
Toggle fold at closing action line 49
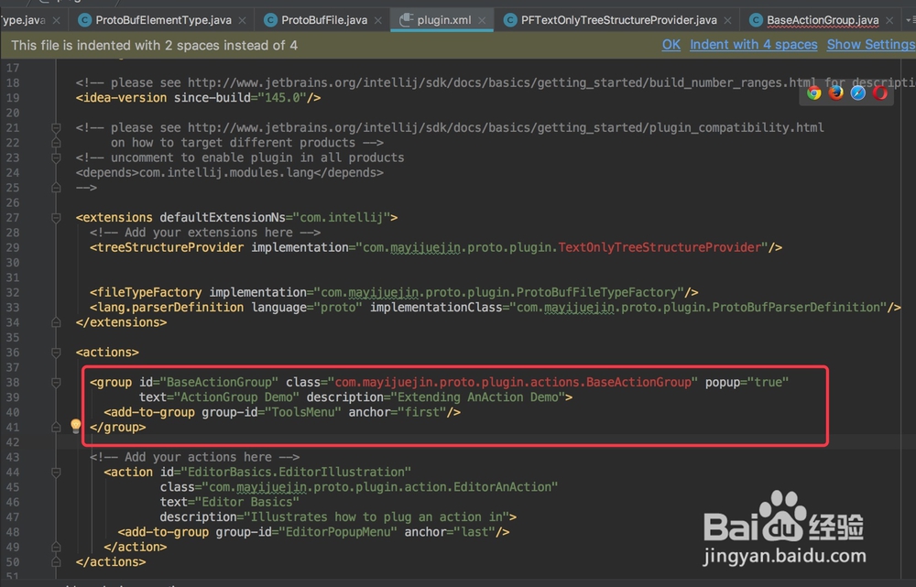tap(56, 548)
